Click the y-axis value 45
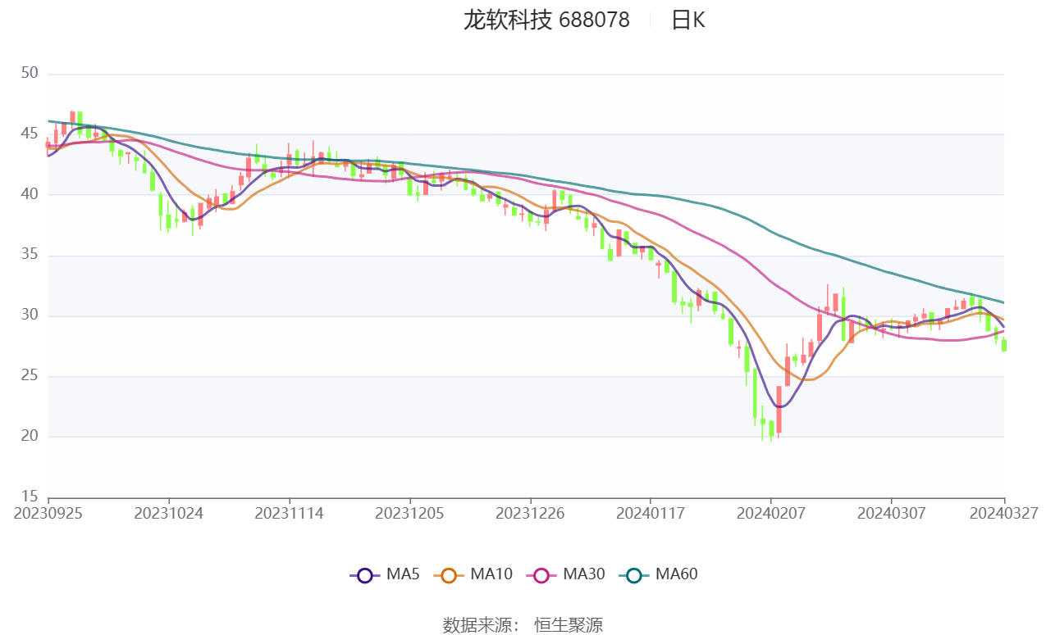Image resolution: width=1046 pixels, height=635 pixels. pyautogui.click(x=30, y=134)
